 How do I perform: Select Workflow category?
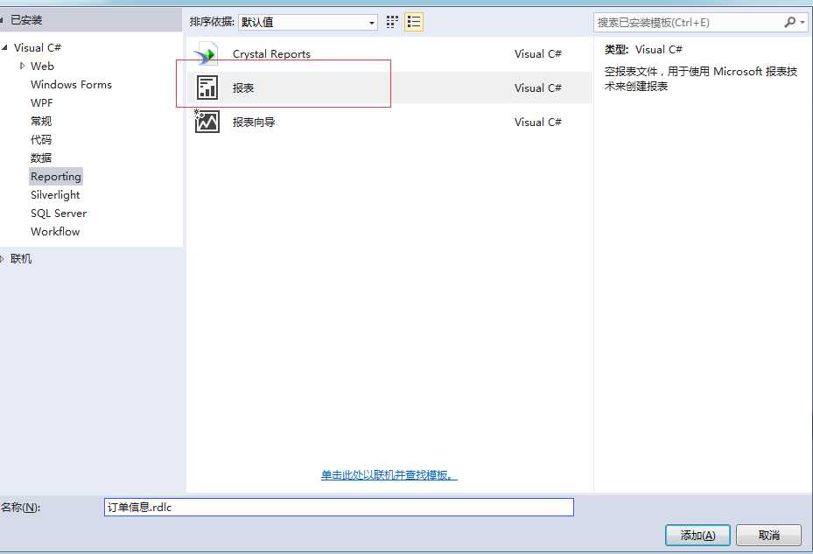(x=55, y=231)
